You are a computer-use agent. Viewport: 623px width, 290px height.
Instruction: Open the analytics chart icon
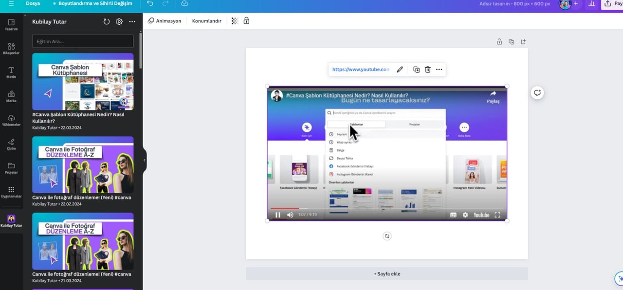(592, 3)
